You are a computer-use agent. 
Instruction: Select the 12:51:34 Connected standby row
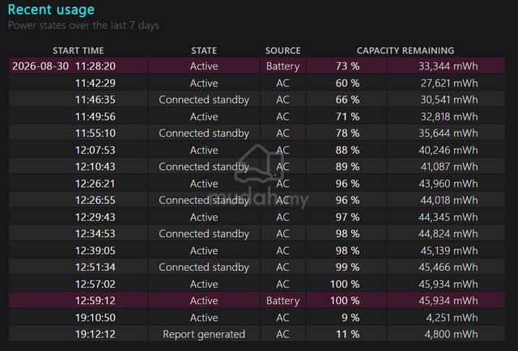257,267
